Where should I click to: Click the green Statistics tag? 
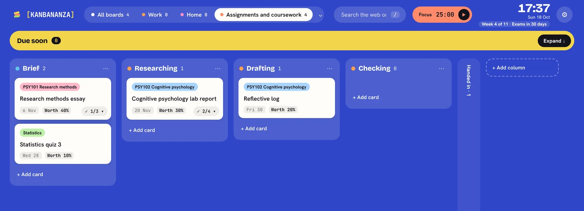pos(32,133)
